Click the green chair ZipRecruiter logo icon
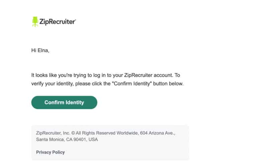Viewport: 257px width, 161px height. 35,21
